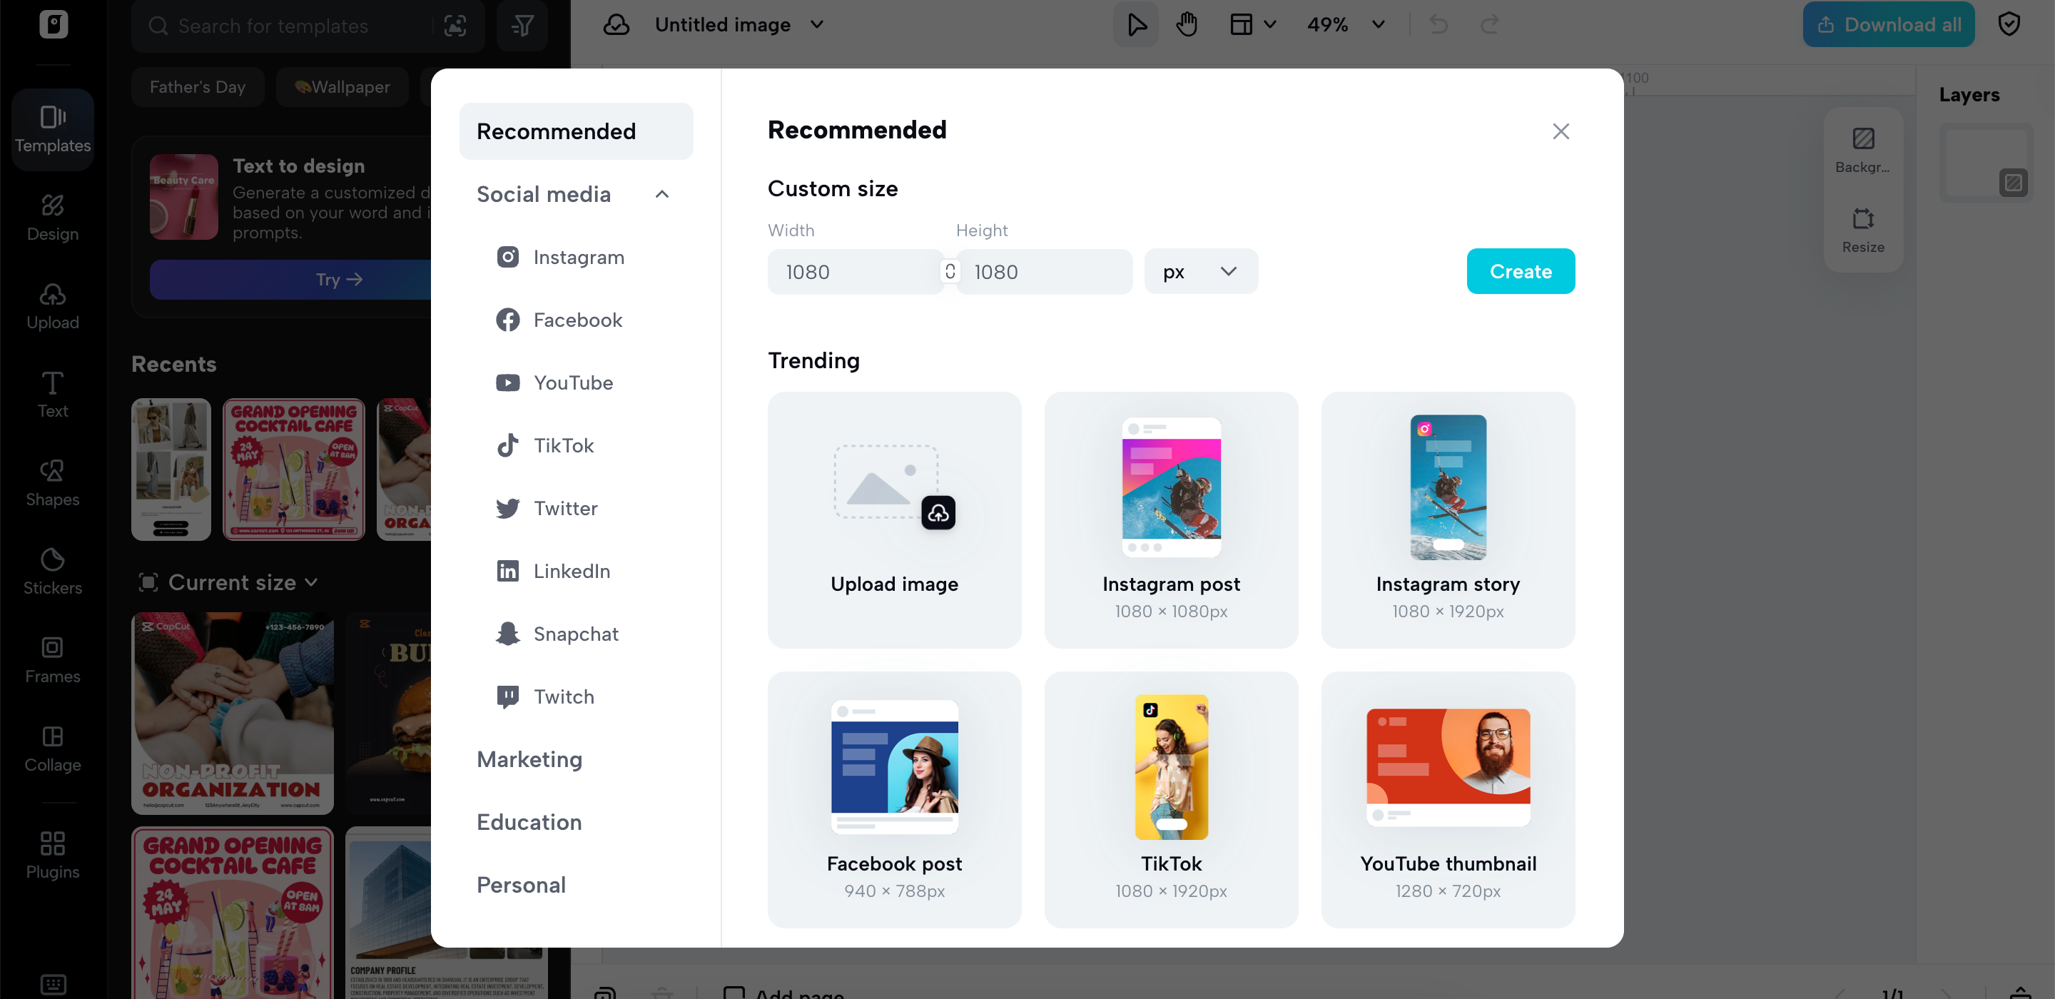
Task: Open the Stickers panel in the sidebar
Action: point(53,572)
